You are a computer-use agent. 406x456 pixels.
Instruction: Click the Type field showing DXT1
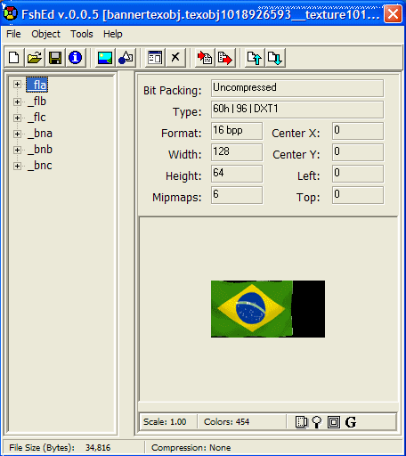(x=297, y=110)
